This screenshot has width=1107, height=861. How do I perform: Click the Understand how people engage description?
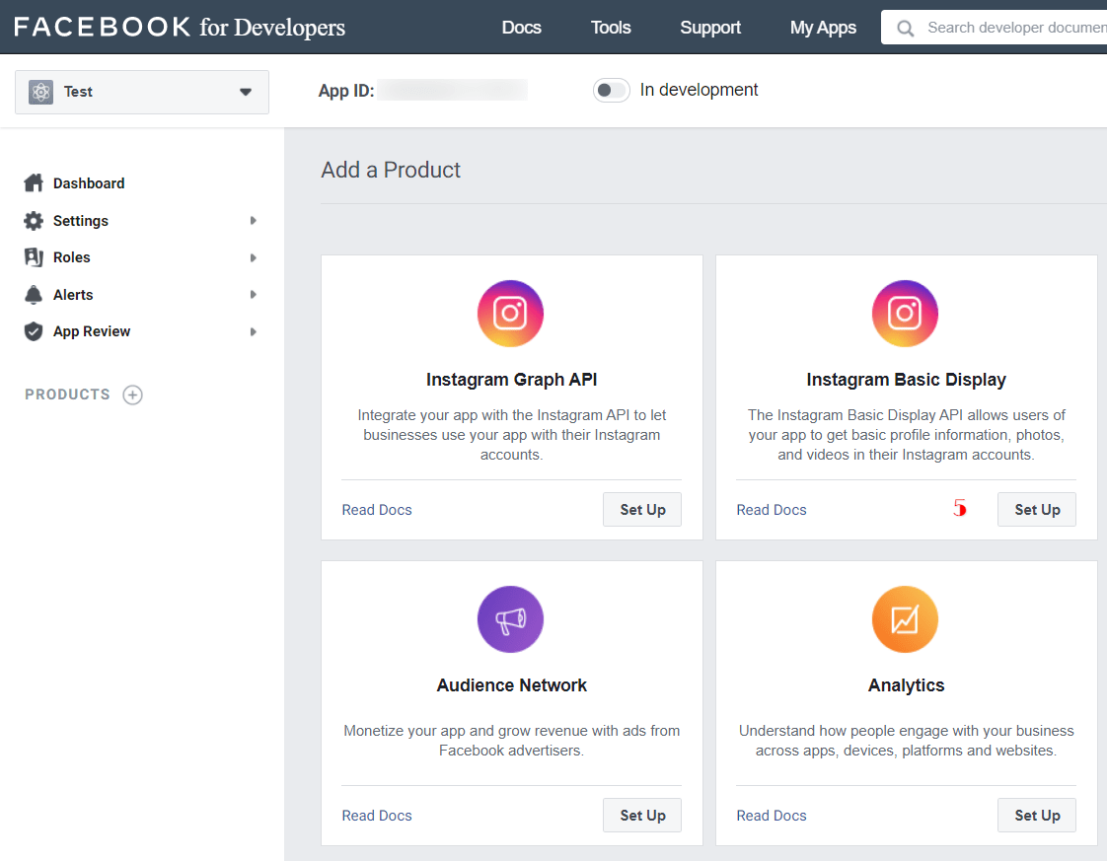click(x=907, y=741)
